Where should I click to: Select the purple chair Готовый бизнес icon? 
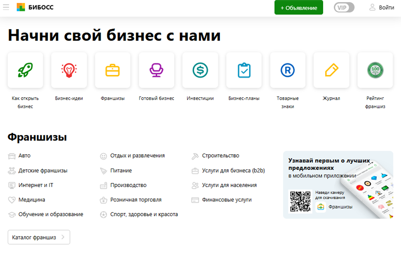pyautogui.click(x=156, y=70)
